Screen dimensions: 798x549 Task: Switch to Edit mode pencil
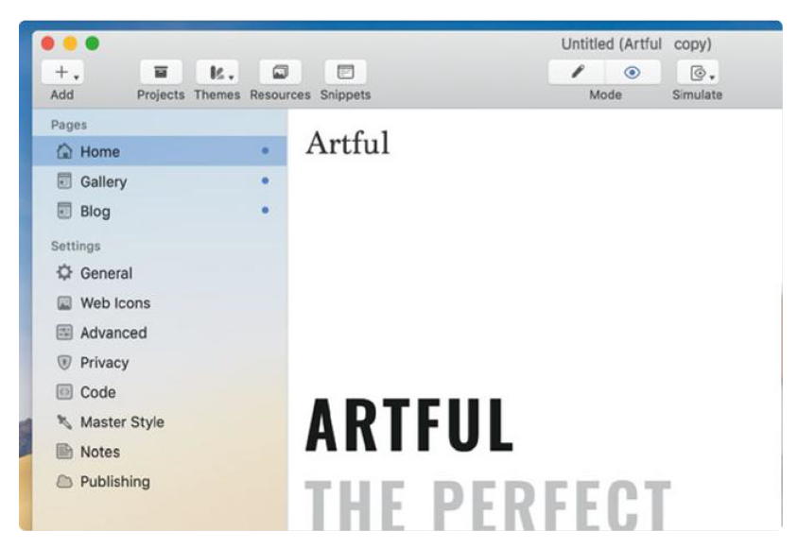click(x=578, y=73)
